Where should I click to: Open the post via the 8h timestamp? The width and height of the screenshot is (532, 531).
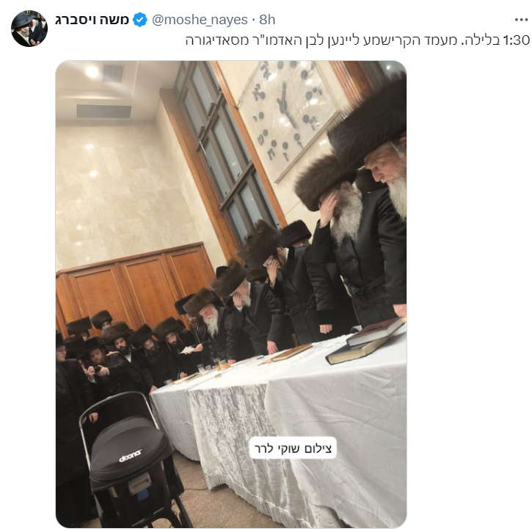tap(267, 20)
